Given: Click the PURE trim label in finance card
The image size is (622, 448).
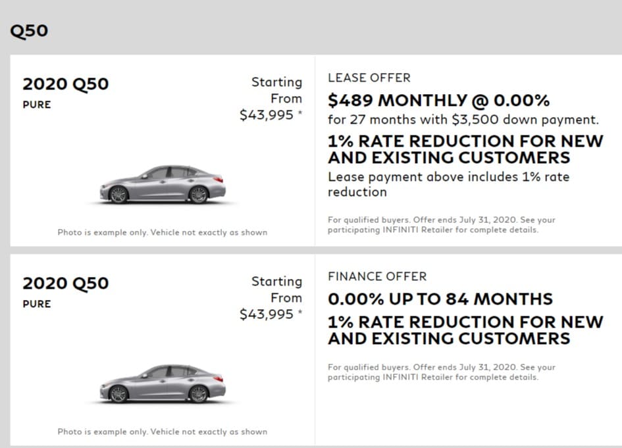Looking at the screenshot, I should click(x=37, y=304).
